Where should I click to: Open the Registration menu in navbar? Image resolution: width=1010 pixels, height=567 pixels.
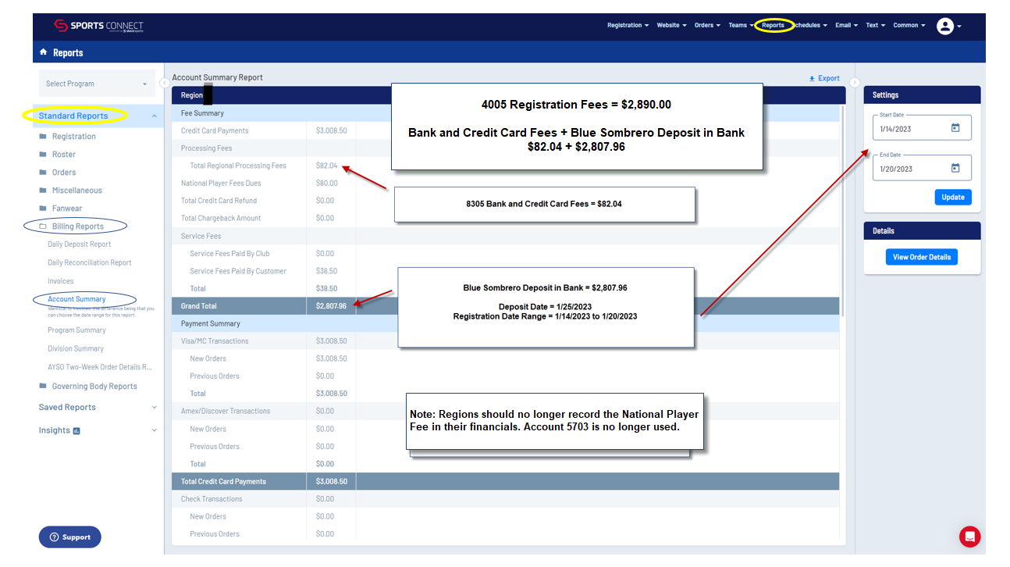point(628,26)
